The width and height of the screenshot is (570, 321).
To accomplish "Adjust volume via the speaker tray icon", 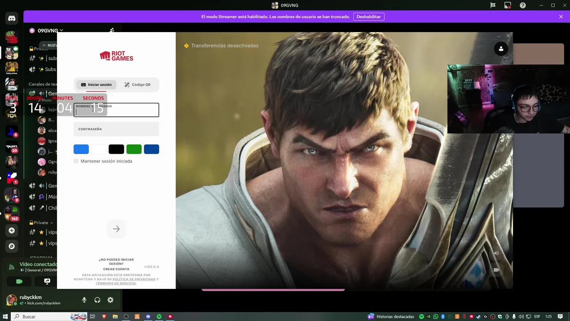I will [x=521, y=317].
